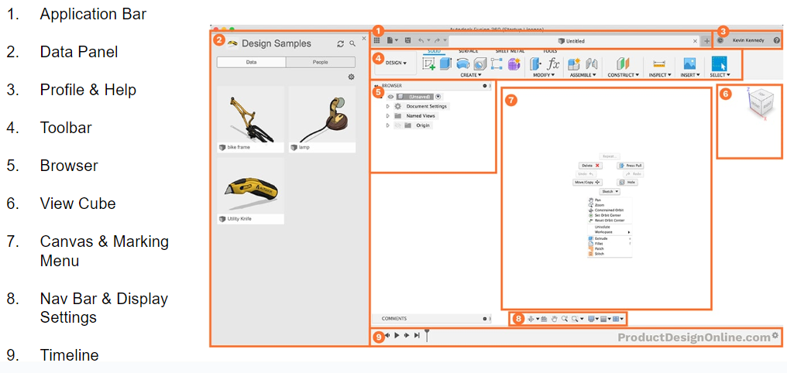
Task: Open Sketch dropdown in marking menu
Action: (610, 191)
